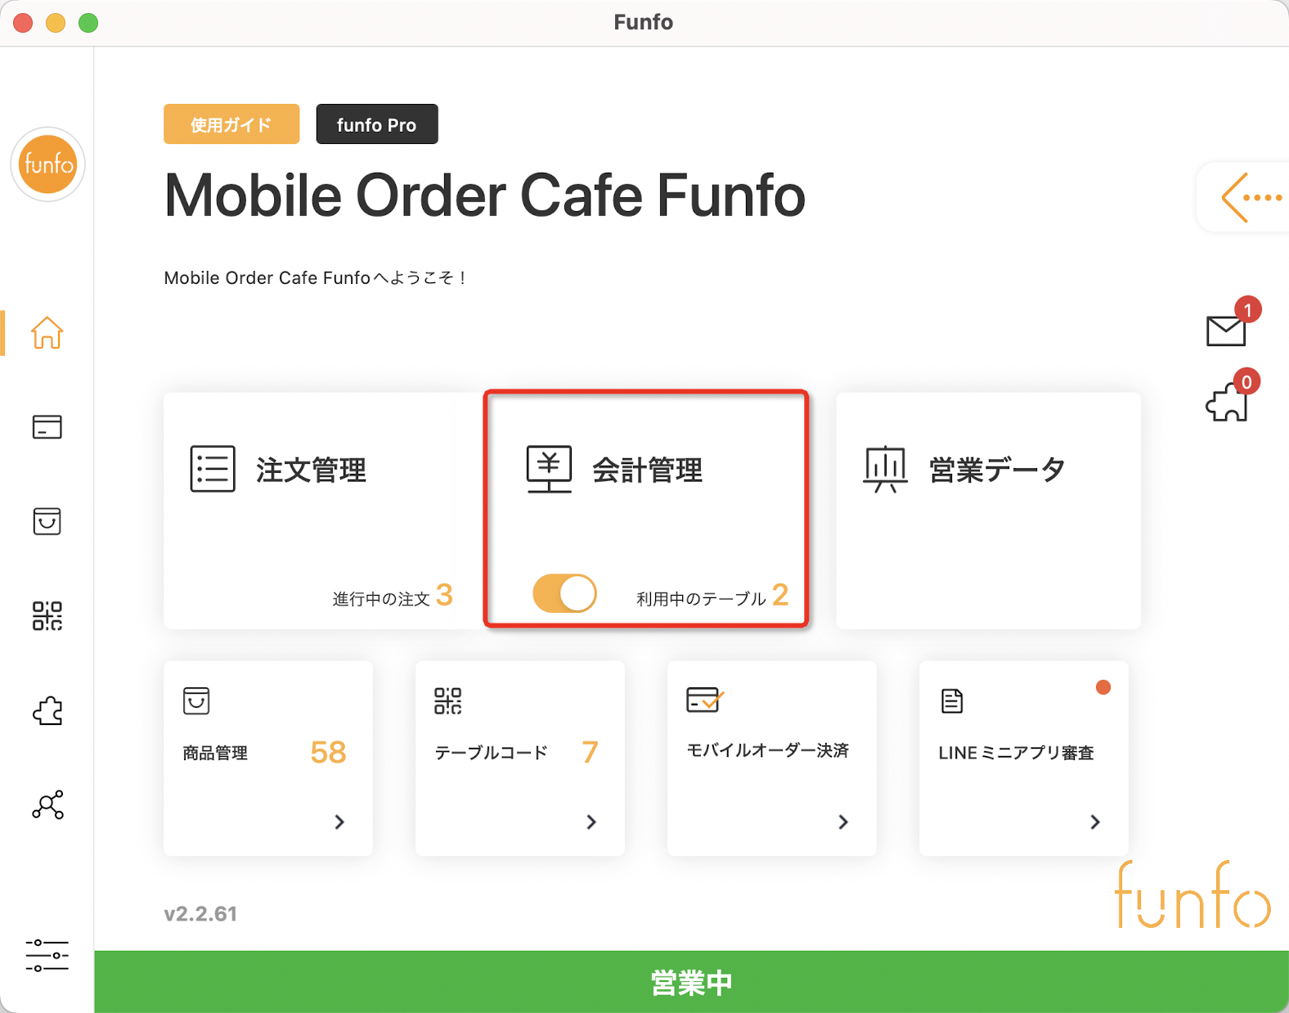Screen dimensions: 1289x1013
Task: Click the funfo Pro button
Action: click(377, 124)
